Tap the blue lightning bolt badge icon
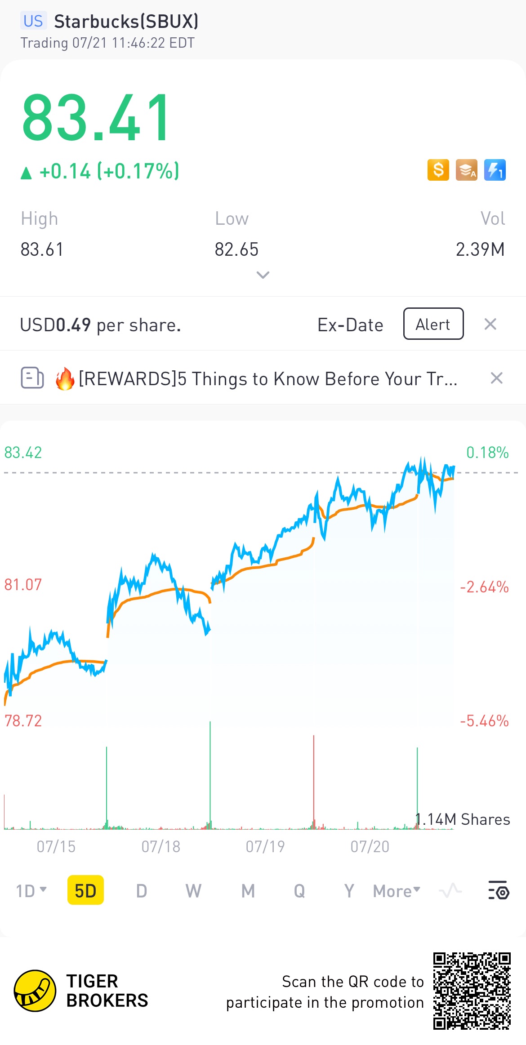Image resolution: width=526 pixels, height=1045 pixels. point(495,170)
